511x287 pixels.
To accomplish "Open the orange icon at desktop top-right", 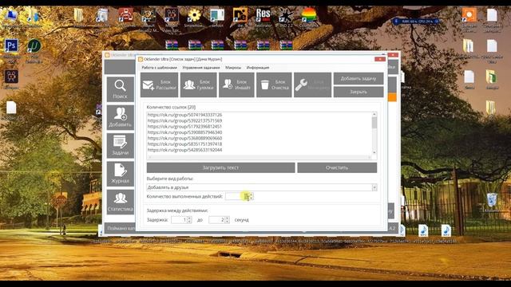I will [x=469, y=15].
